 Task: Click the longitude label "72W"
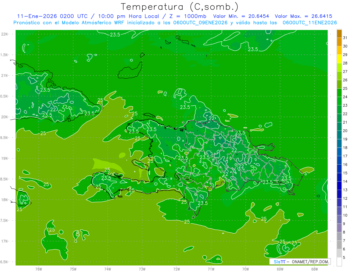tap(176, 269)
